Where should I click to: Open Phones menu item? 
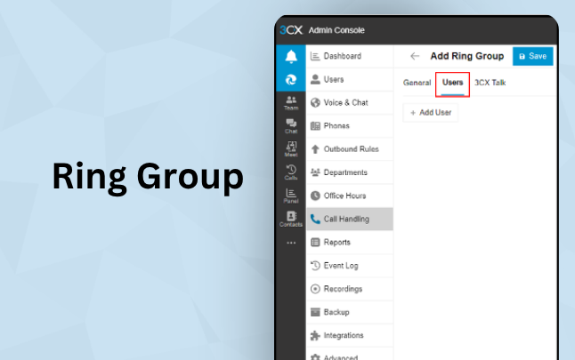pos(350,126)
